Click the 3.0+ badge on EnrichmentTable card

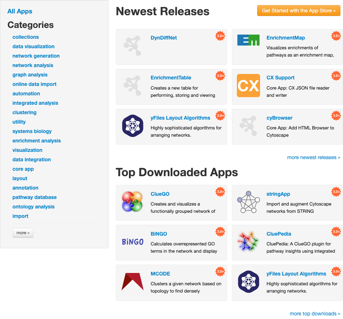click(x=220, y=76)
